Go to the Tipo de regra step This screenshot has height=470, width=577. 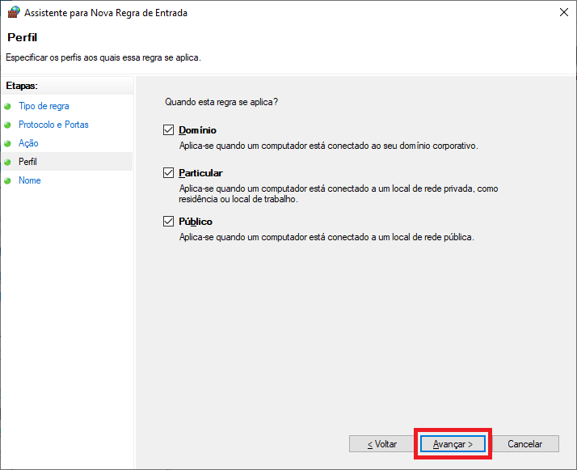coord(44,106)
